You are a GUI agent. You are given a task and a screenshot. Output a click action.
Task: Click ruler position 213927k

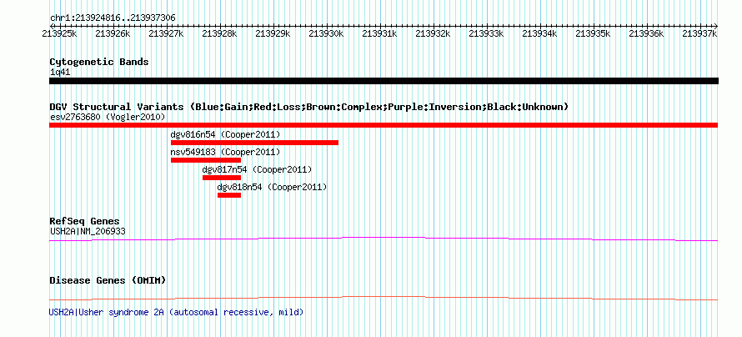(166, 33)
